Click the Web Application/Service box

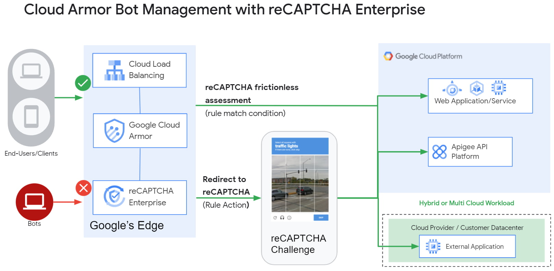tap(480, 96)
